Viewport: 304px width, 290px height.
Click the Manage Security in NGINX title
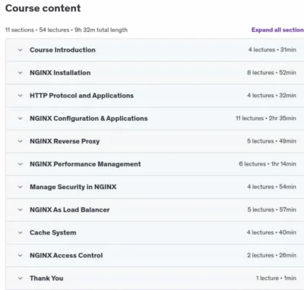coord(73,187)
